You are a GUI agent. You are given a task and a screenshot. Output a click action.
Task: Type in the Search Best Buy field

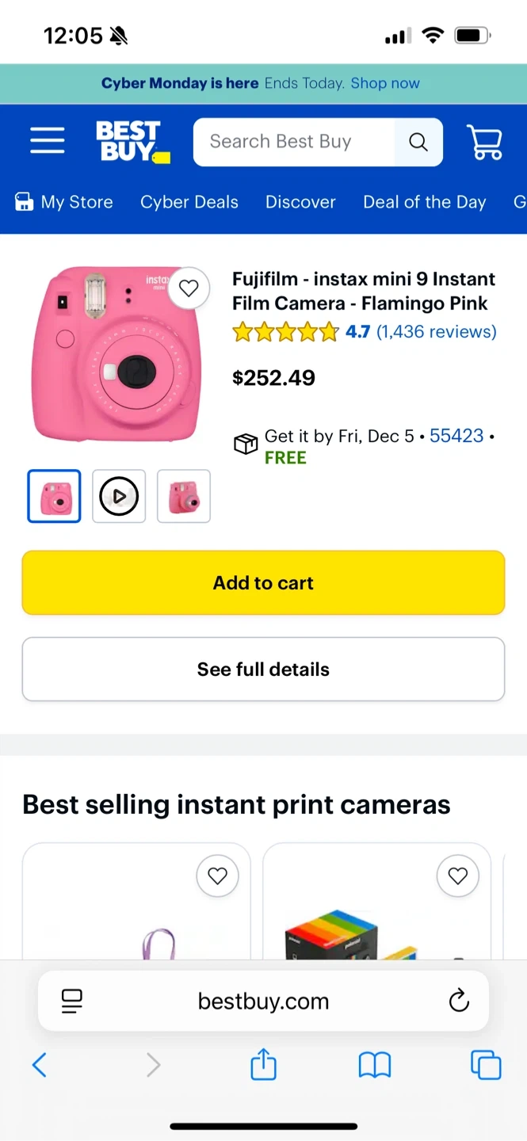[x=293, y=142]
